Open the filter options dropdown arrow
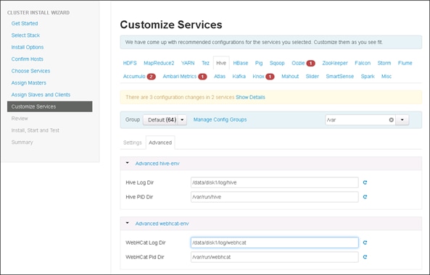This screenshot has width=430, height=275. coord(402,120)
